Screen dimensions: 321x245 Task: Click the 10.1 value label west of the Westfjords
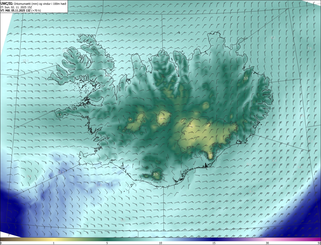point(25,60)
